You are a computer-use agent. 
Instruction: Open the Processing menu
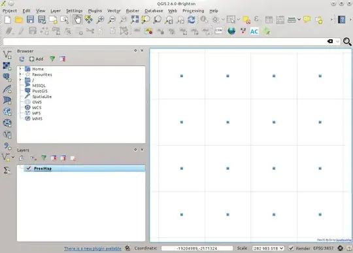193,10
